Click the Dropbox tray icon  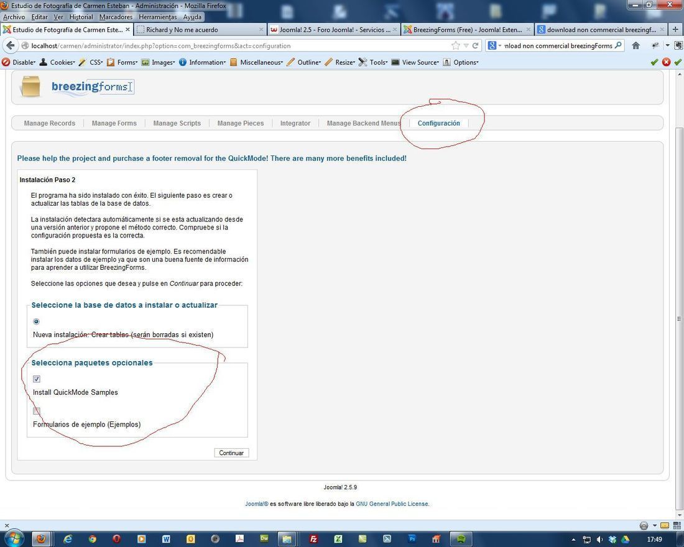pyautogui.click(x=612, y=540)
